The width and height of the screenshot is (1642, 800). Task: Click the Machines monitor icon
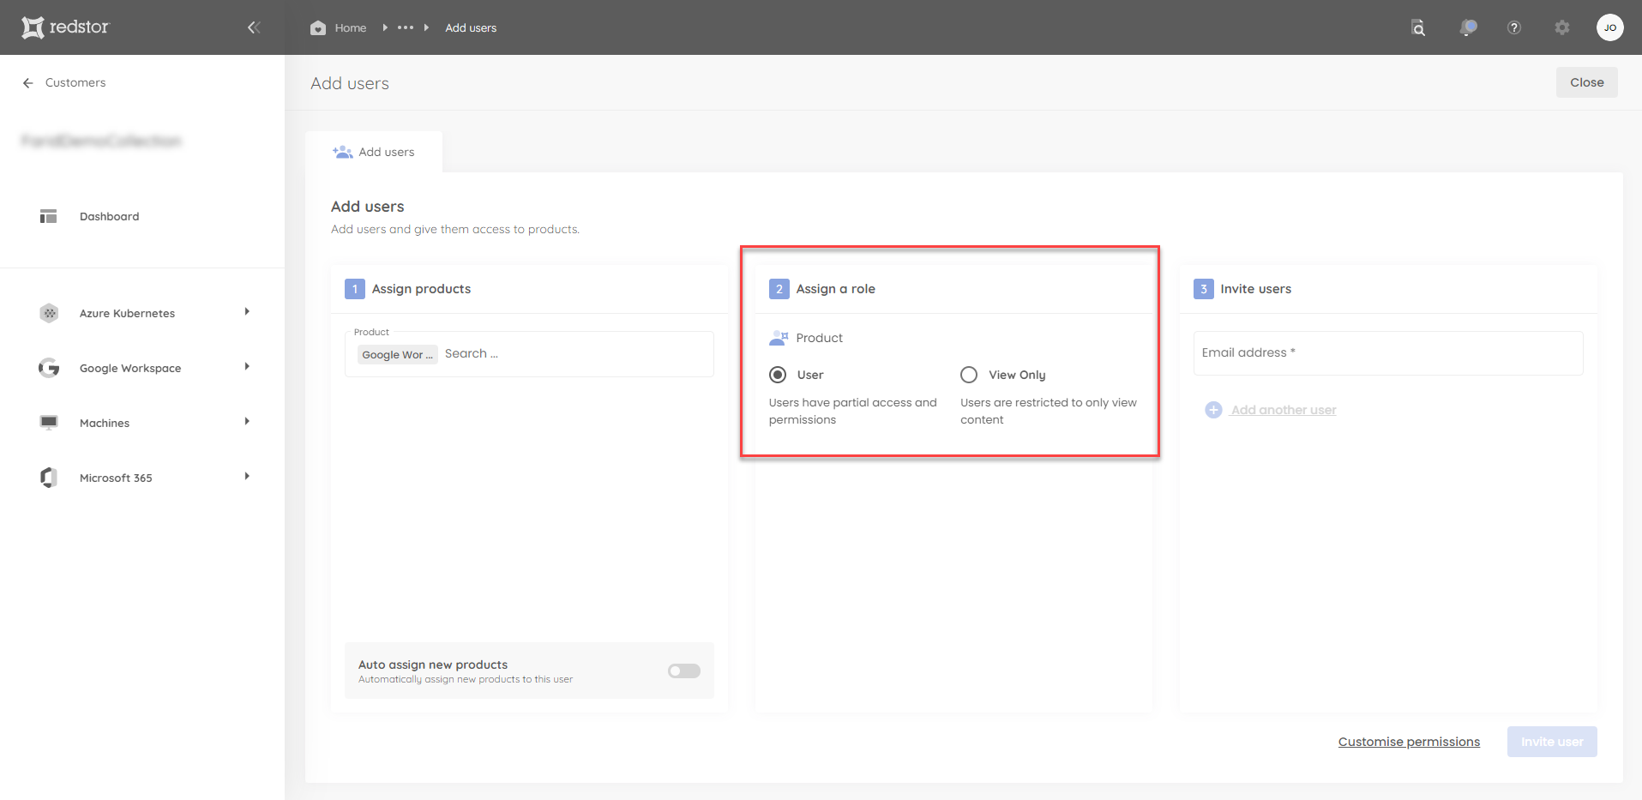point(49,422)
